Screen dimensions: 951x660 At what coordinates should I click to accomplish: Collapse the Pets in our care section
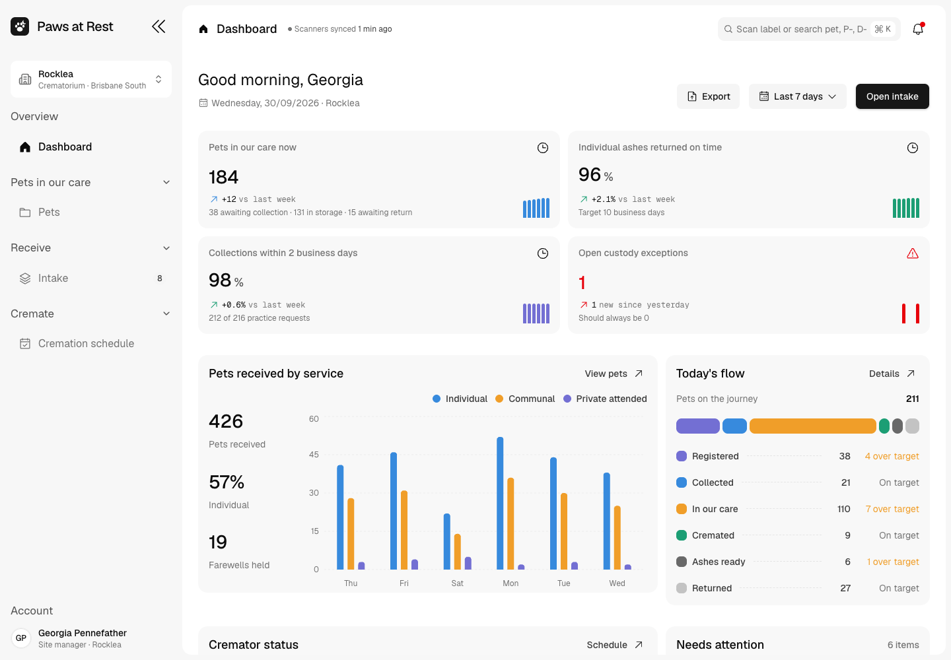point(166,182)
